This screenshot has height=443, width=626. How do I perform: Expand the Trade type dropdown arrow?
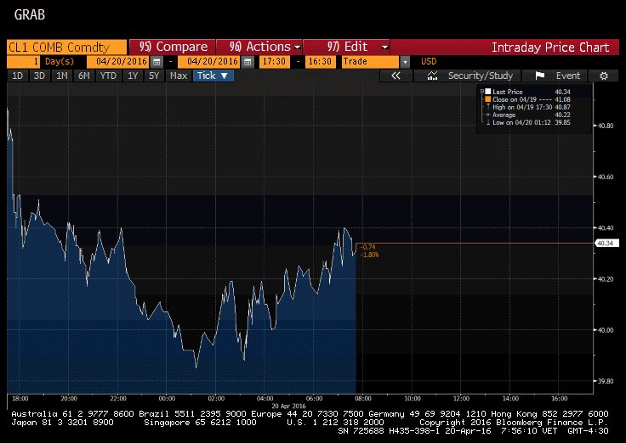coord(405,62)
